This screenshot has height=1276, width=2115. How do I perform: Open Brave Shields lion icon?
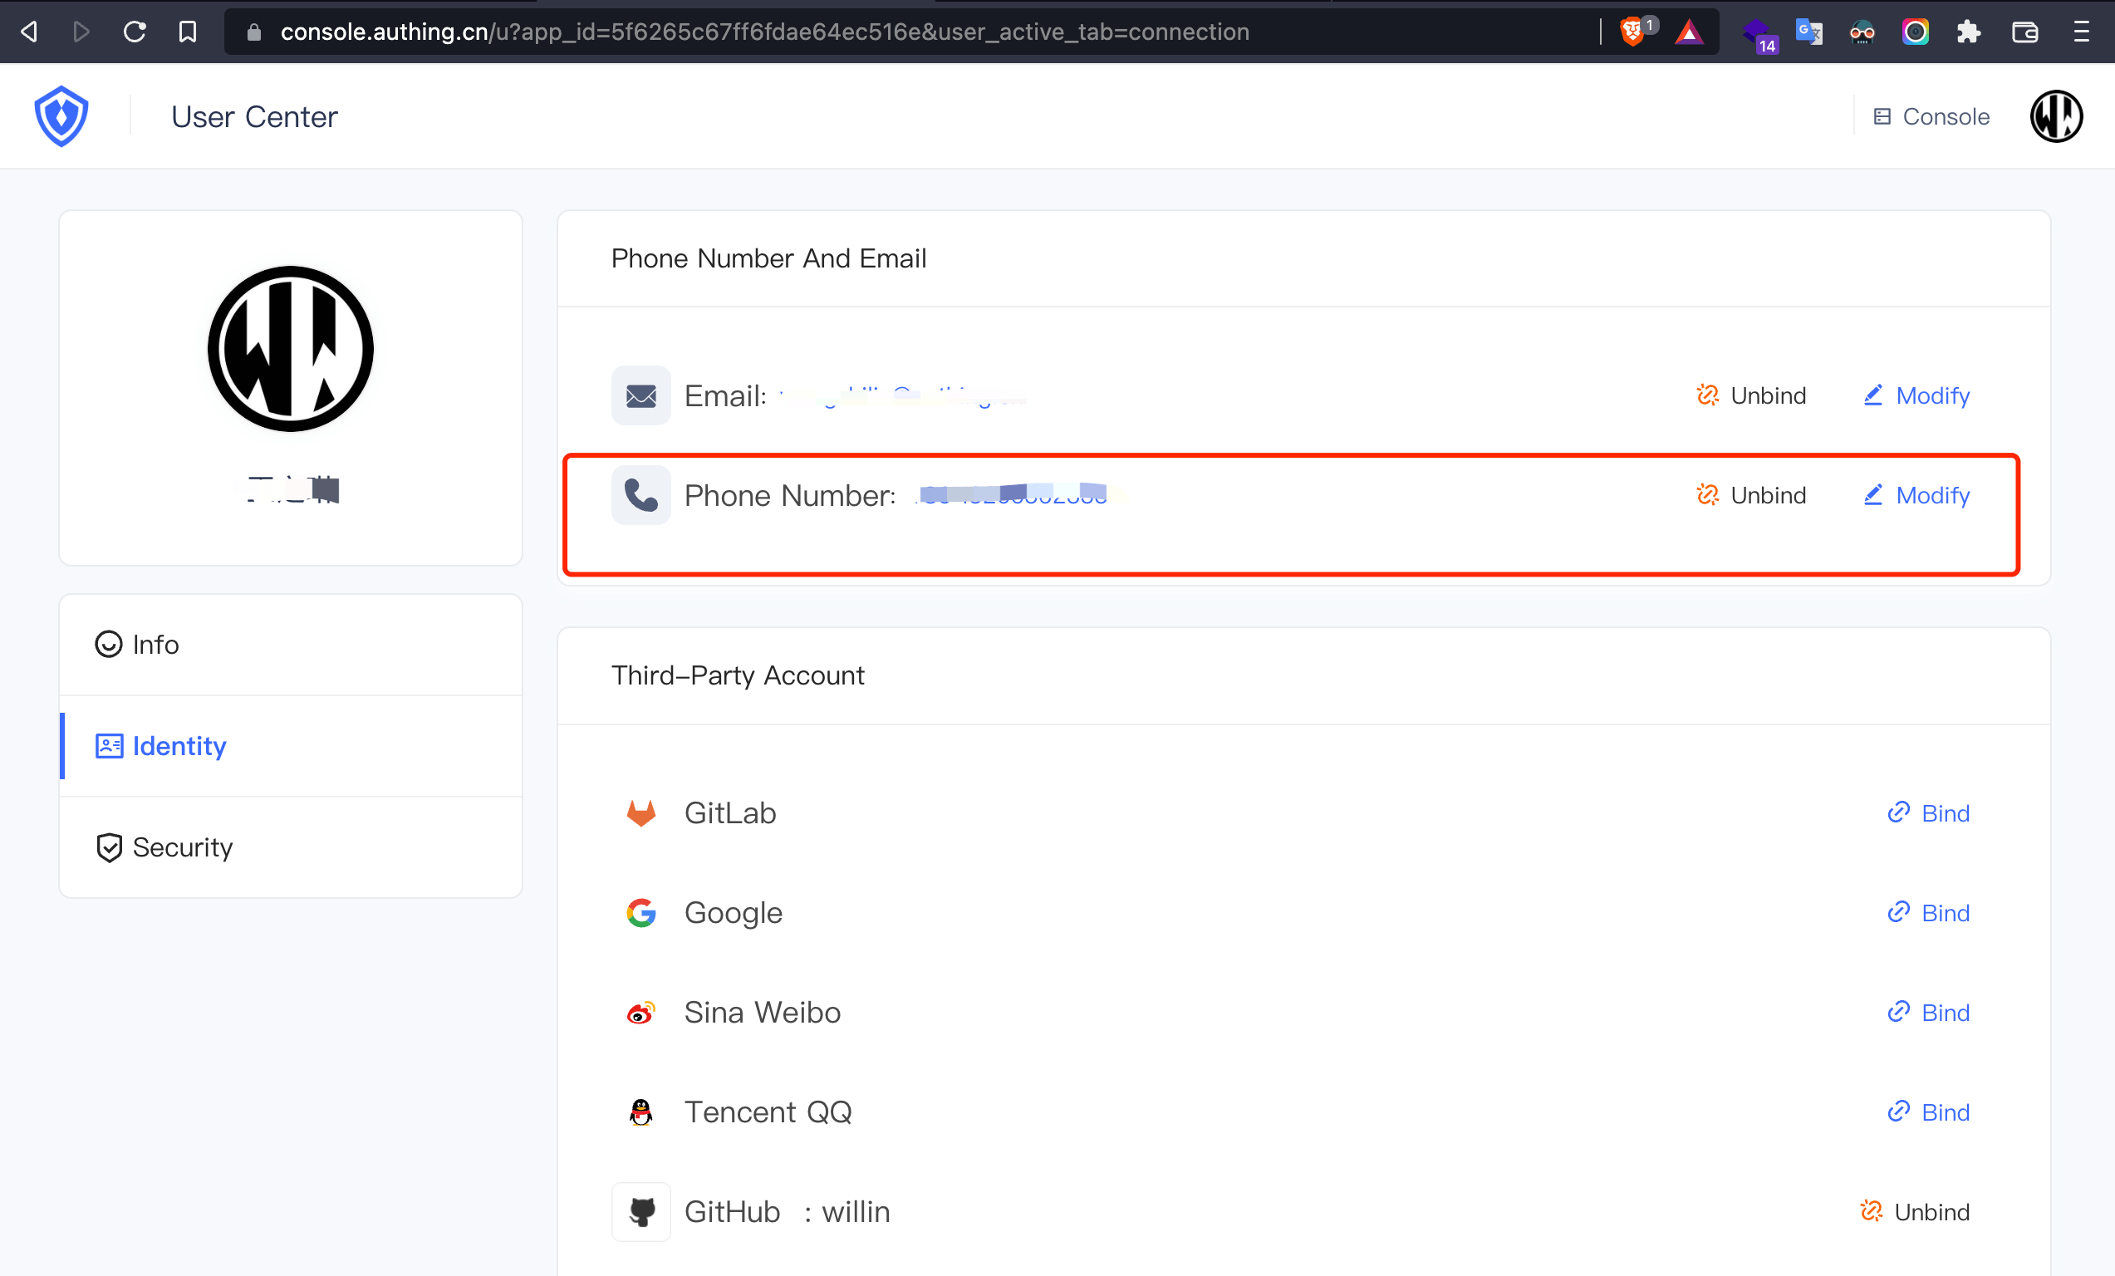(x=1632, y=32)
